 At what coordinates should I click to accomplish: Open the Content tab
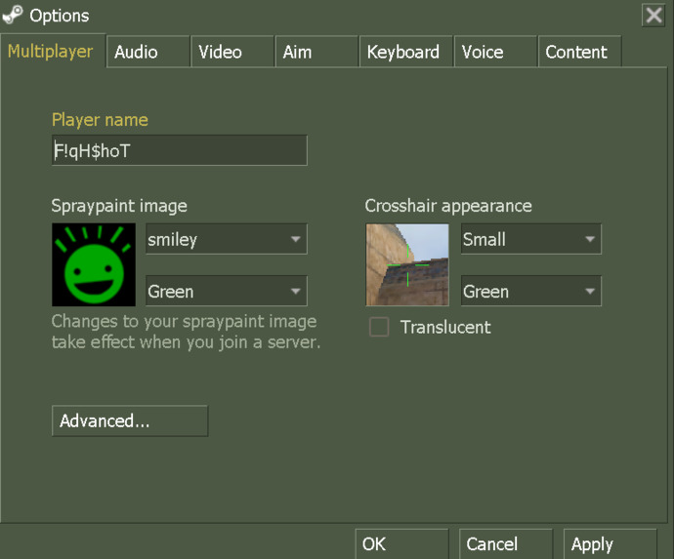click(576, 53)
